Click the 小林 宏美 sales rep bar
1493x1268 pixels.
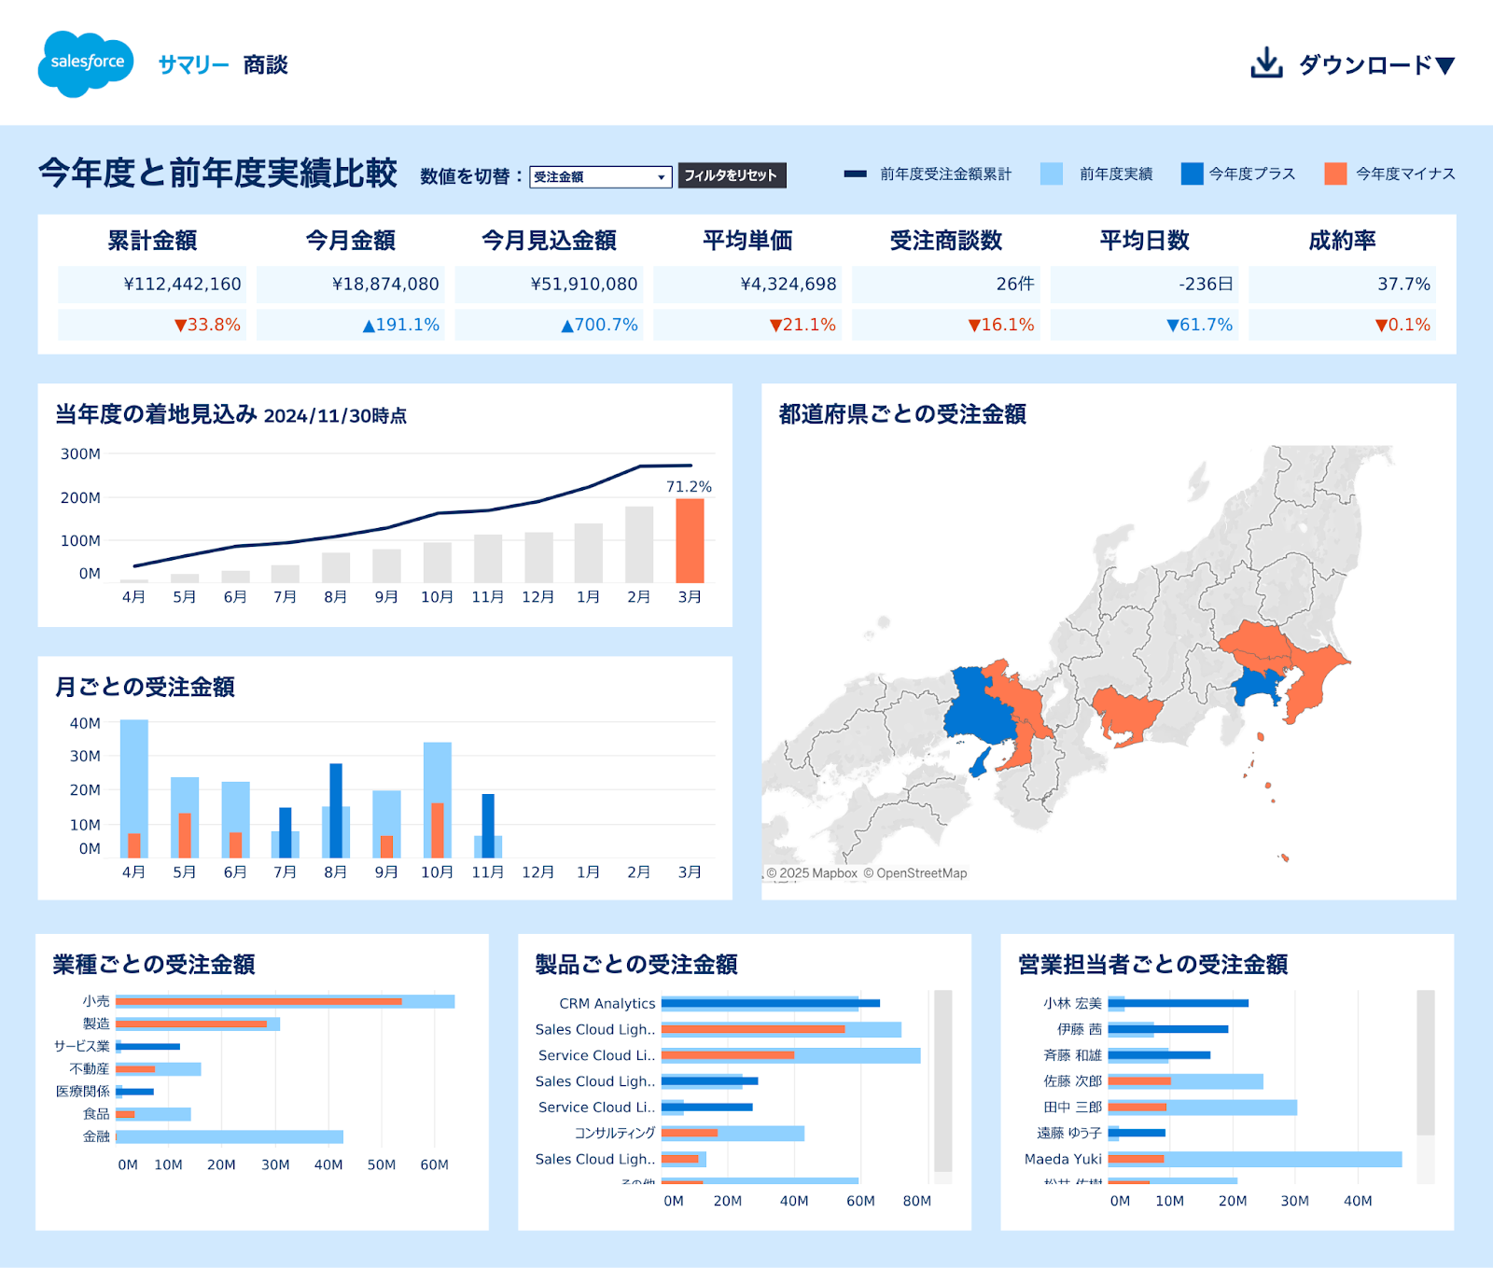pyautogui.click(x=1179, y=1004)
